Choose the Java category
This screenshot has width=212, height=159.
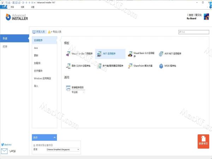pyautogui.click(x=45, y=48)
